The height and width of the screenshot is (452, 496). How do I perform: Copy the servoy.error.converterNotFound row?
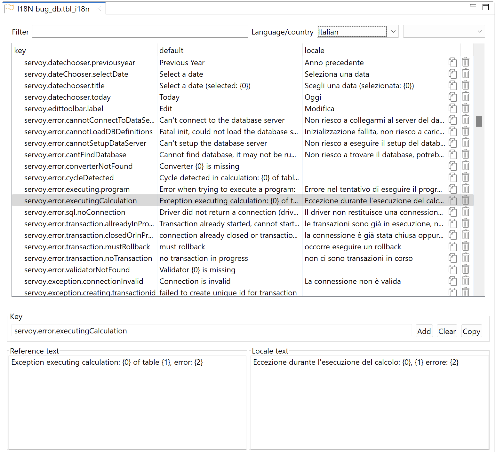pyautogui.click(x=452, y=166)
